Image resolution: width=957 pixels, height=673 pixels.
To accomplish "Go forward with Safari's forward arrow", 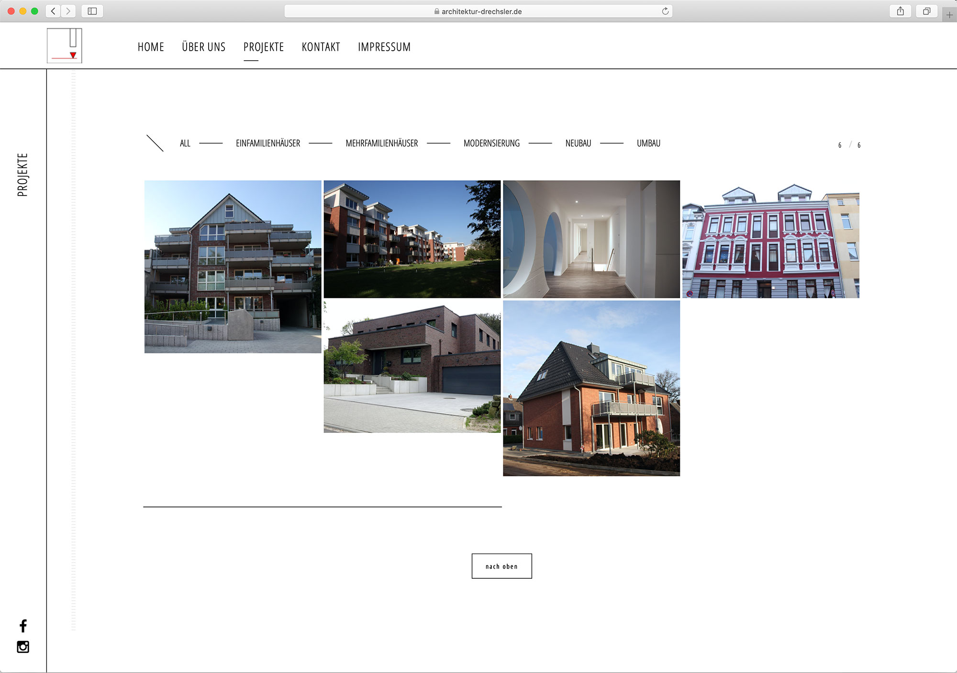I will [x=68, y=11].
